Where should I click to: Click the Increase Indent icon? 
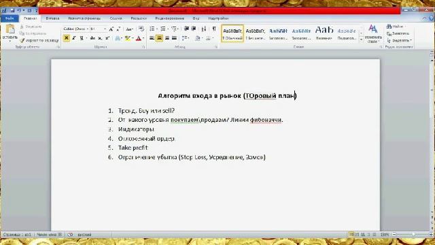(194, 29)
